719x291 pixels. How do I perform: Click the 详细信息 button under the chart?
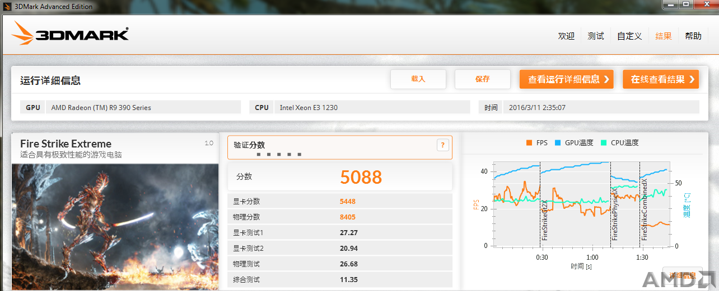pyautogui.click(x=682, y=275)
